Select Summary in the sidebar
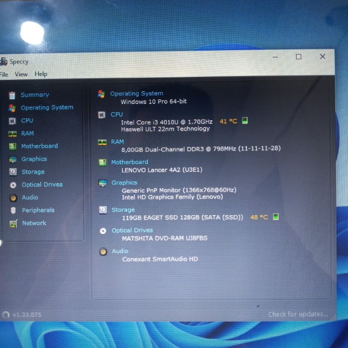Image resolution: width=348 pixels, height=348 pixels. [34, 95]
